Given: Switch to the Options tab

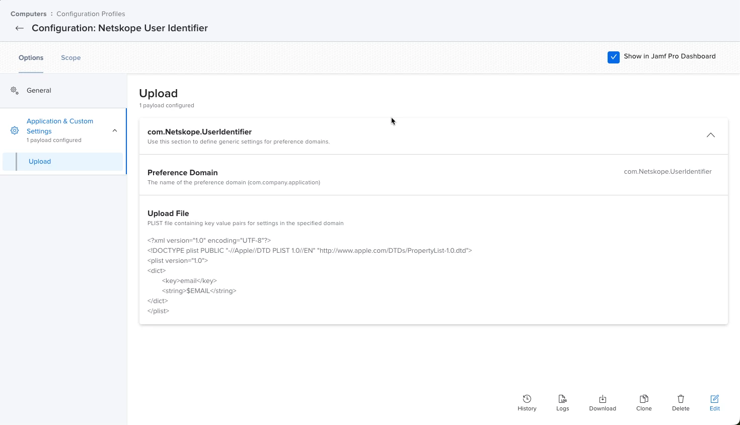Looking at the screenshot, I should pyautogui.click(x=31, y=58).
